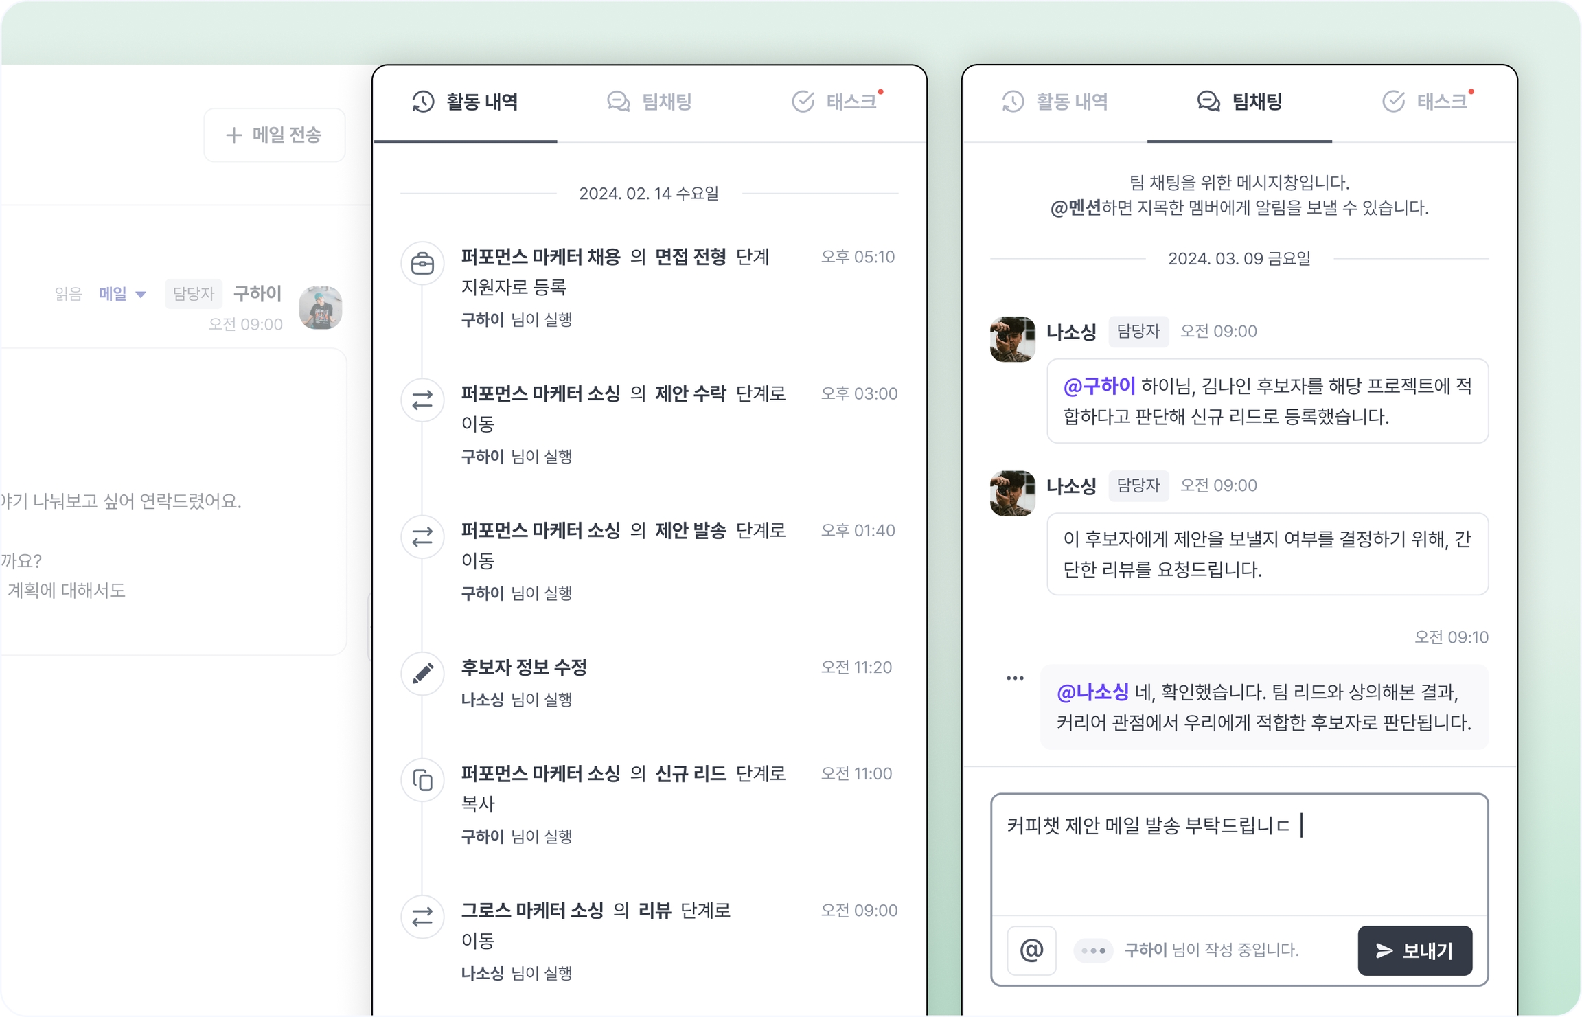Screen dimensions: 1582x1017
Task: Click 구하이's profile avatar in email header
Action: (x=321, y=308)
